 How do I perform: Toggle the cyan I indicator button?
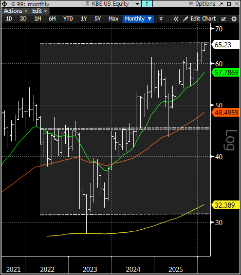147,4
